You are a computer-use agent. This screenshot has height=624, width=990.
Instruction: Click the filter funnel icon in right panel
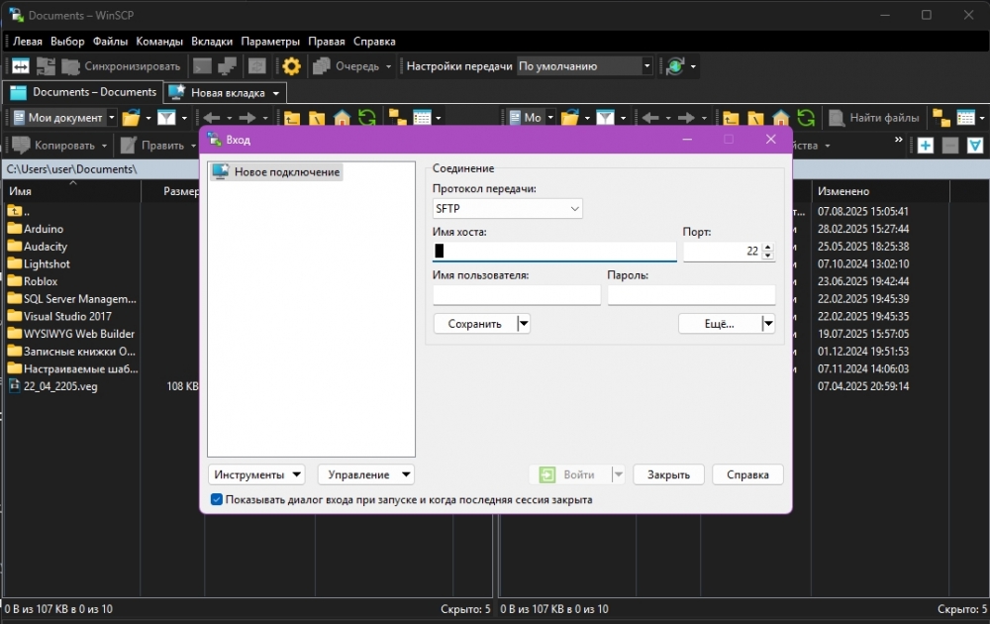pyautogui.click(x=606, y=118)
